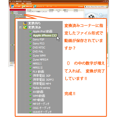
Task: Click green dot icon beside DVD NTSC
Action: [x=30, y=48]
